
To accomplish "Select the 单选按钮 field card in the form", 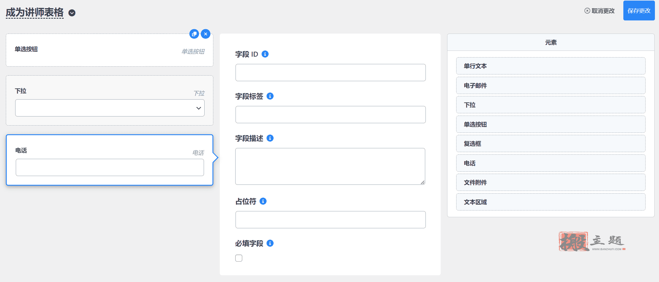I will point(110,50).
